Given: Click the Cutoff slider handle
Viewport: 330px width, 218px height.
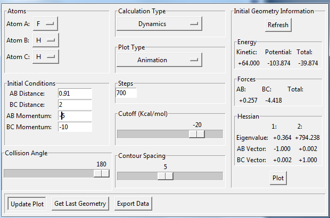Looking at the screenshot, I should 196,134.
